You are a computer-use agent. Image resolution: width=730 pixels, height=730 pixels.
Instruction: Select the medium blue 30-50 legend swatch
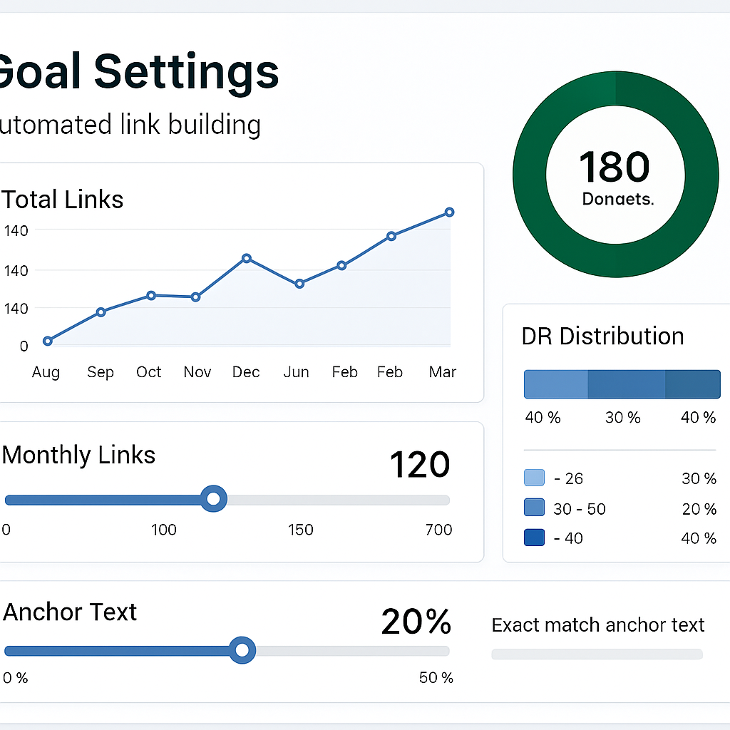point(533,508)
